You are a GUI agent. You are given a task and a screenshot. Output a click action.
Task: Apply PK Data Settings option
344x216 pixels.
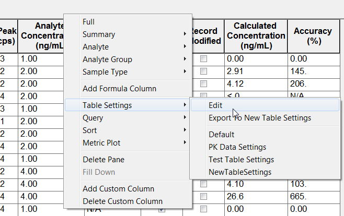pyautogui.click(x=237, y=147)
